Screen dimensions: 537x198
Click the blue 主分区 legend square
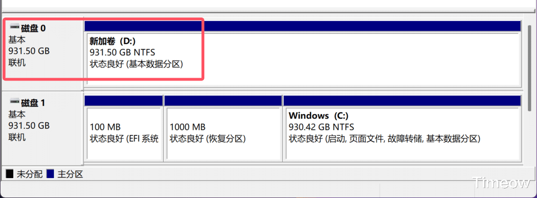[x=50, y=174]
